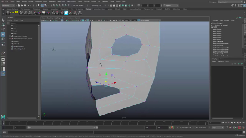Toggle select by component type mode
Image resolution: width=246 pixels, height=138 pixels.
[x=45, y=5]
